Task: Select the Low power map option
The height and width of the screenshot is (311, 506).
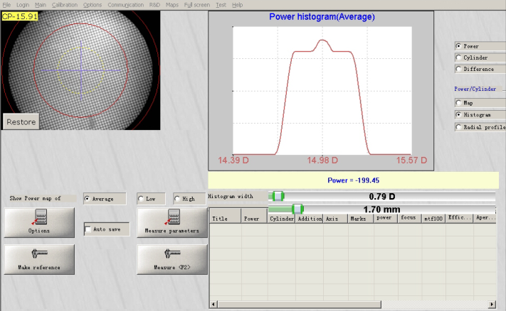Action: tap(141, 199)
